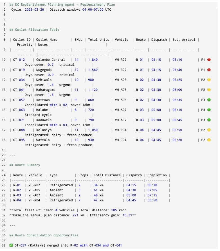Click 'Refrigerated' type in R-01 summary row
Screen dimensions: 220x251
click(x=61, y=185)
